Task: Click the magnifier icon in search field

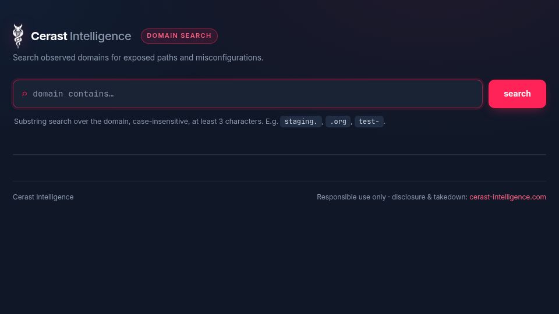Action: (24, 94)
